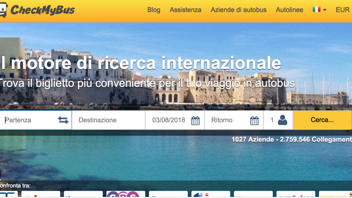Viewport: 352px width, 198px height.
Task: Open the passenger count selector
Action: click(272, 120)
